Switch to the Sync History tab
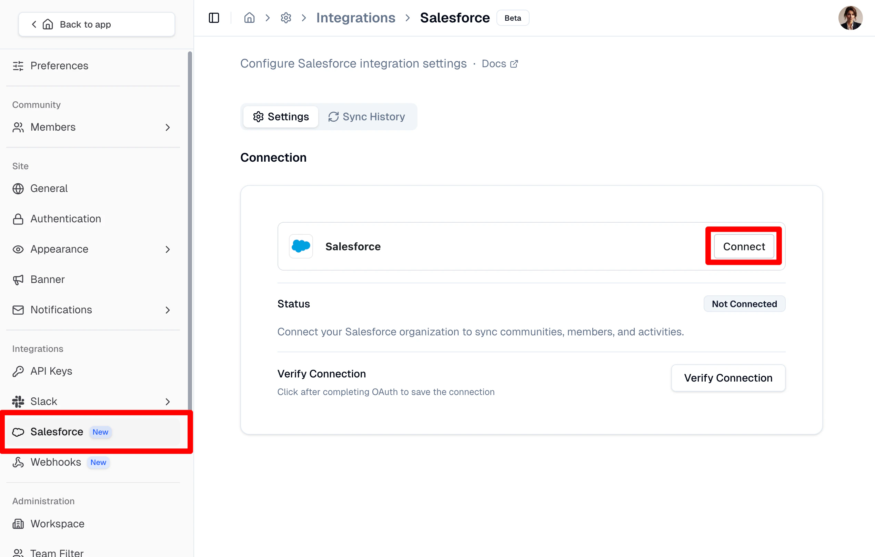The height and width of the screenshot is (557, 875). pos(366,117)
